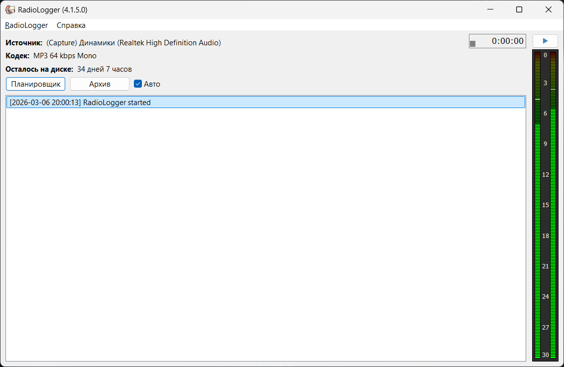The height and width of the screenshot is (367, 564).
Task: Click the RadioLogger app icon in title bar
Action: tap(10, 10)
